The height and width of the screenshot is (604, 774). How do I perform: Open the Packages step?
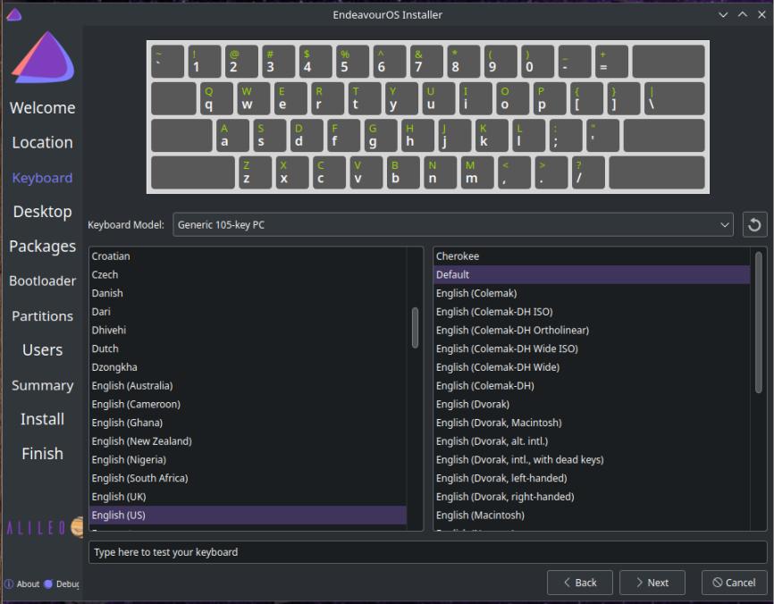click(42, 246)
